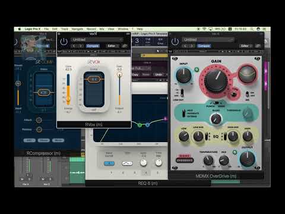The height and width of the screenshot is (214, 285).
Task: Click Compare in the MDMX OverDrive window
Action: coord(204,46)
